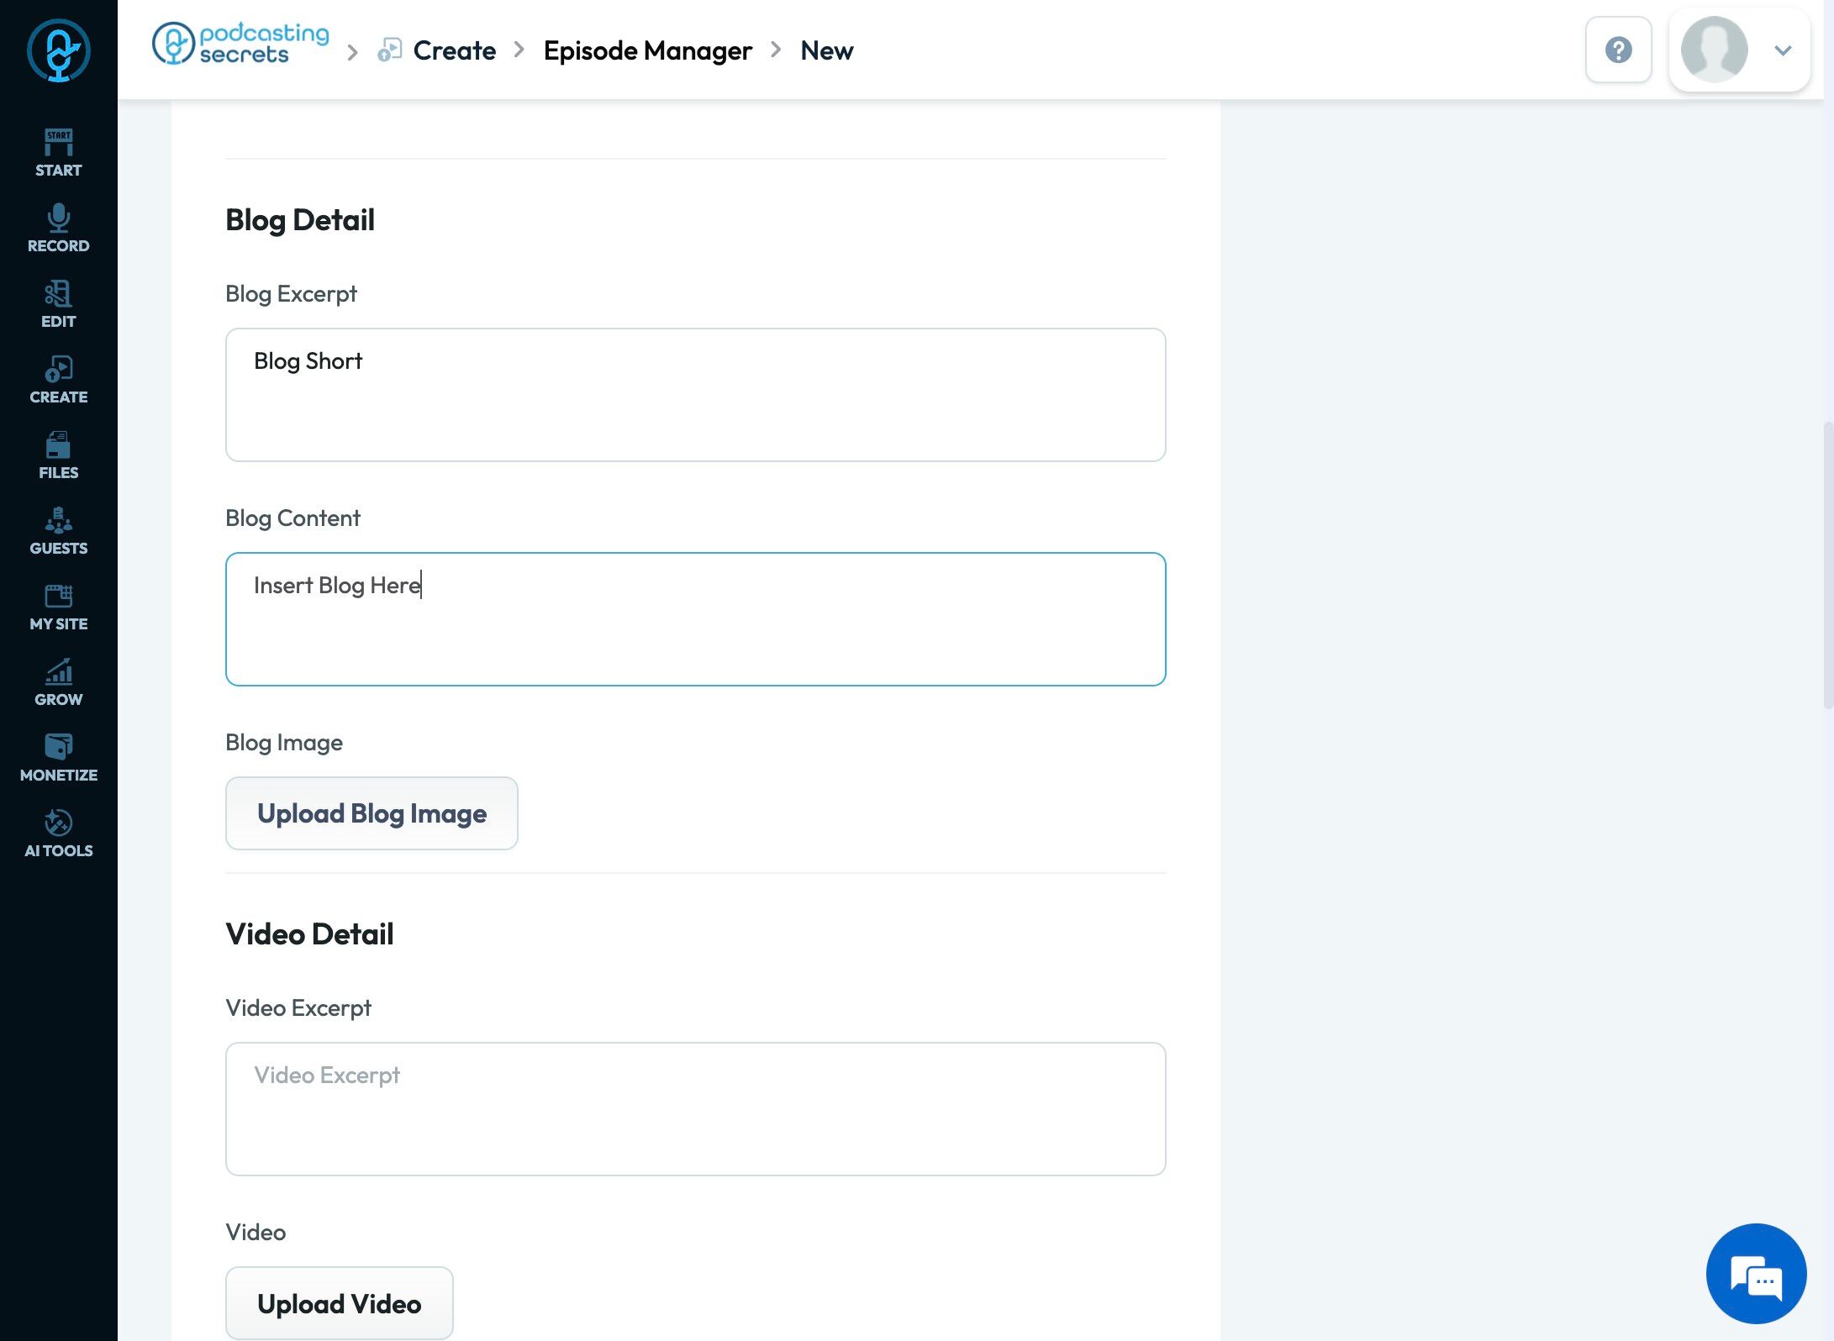Viewport: 1834px width, 1341px height.
Task: Open the MONETIZE section
Action: tap(58, 758)
